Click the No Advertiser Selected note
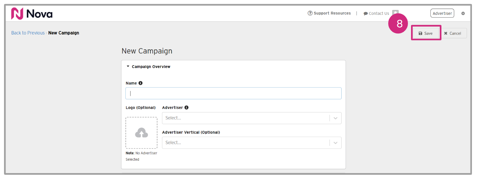Image resolution: width=477 pixels, height=180 pixels. [141, 156]
